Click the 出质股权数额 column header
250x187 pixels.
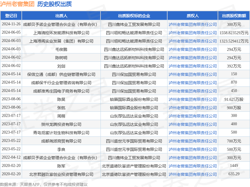234,16
